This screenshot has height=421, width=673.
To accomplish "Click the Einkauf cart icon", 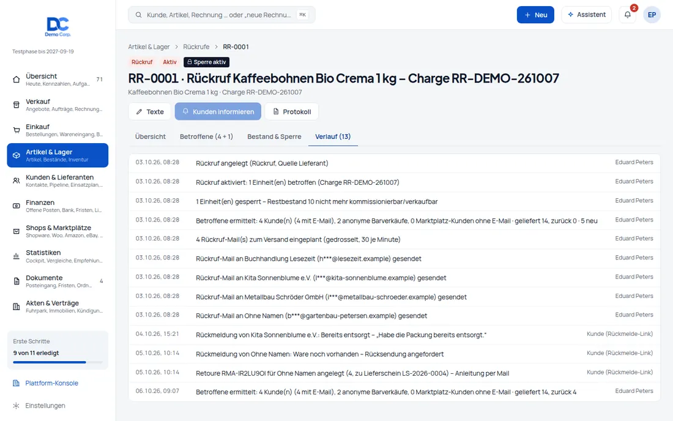I will [17, 130].
